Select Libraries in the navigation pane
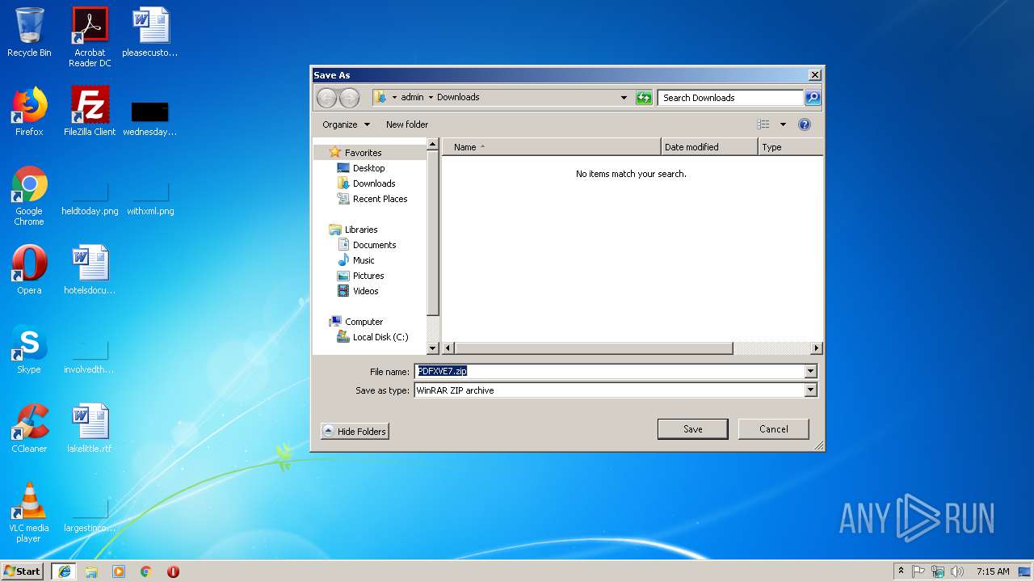 click(x=361, y=230)
